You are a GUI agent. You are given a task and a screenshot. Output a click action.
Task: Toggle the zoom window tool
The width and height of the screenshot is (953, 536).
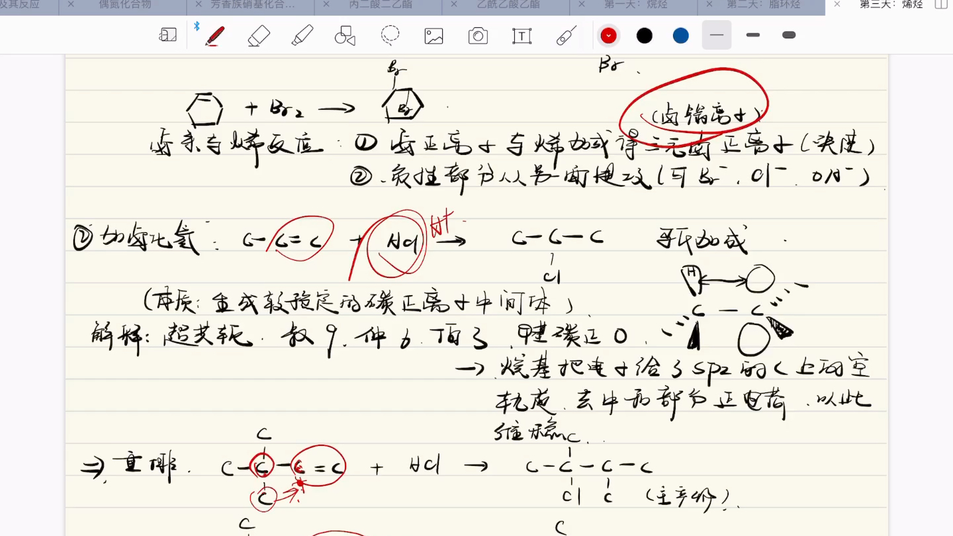tap(168, 36)
